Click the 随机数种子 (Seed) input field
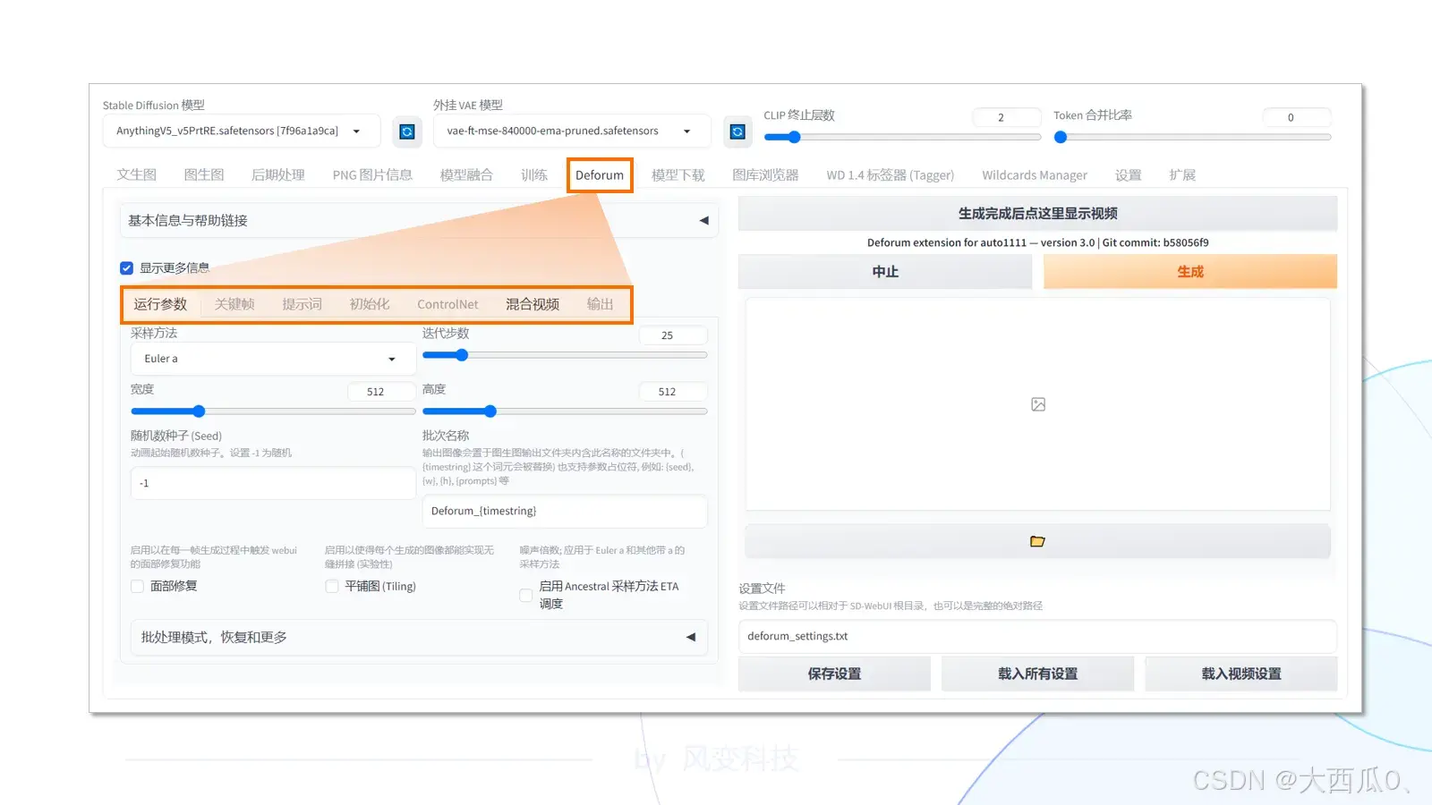Screen dimensions: 1432x805 pos(273,483)
